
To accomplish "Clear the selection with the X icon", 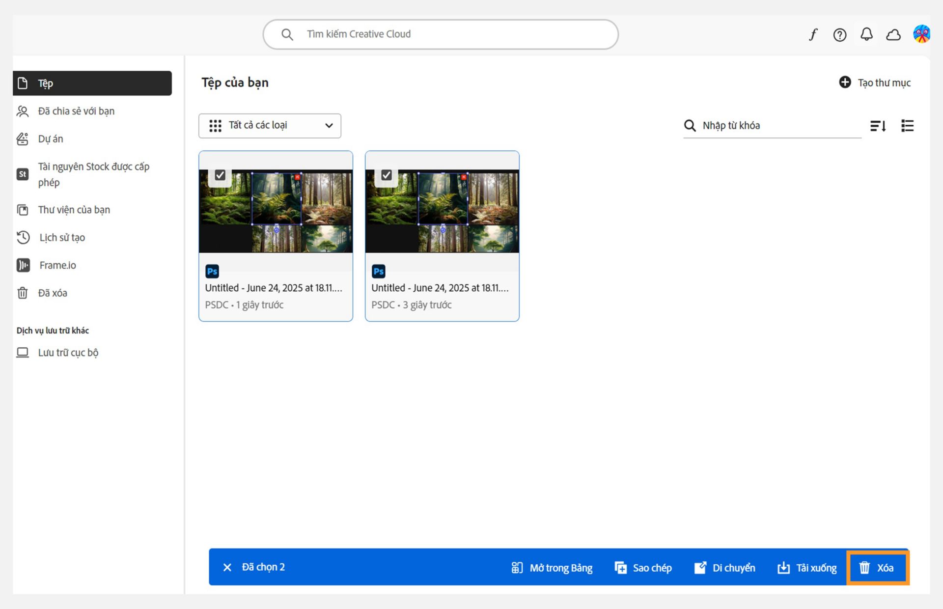I will (x=227, y=567).
